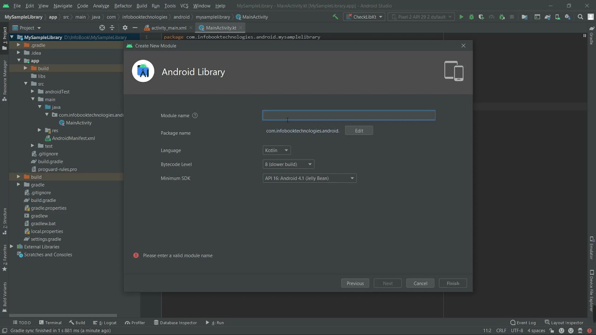Expand the External Libraries tree node
Screen dimensions: 596x335
12,247
